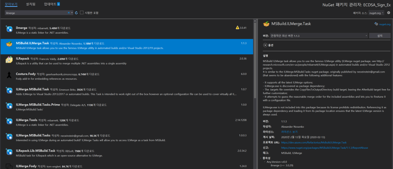Select the ILRepack package title

[22, 59]
